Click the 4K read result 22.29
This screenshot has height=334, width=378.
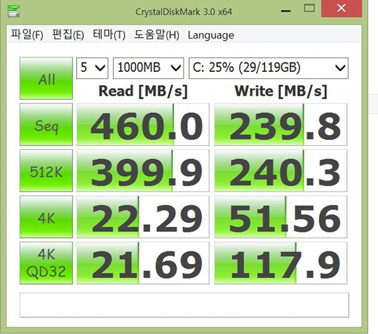(x=143, y=217)
